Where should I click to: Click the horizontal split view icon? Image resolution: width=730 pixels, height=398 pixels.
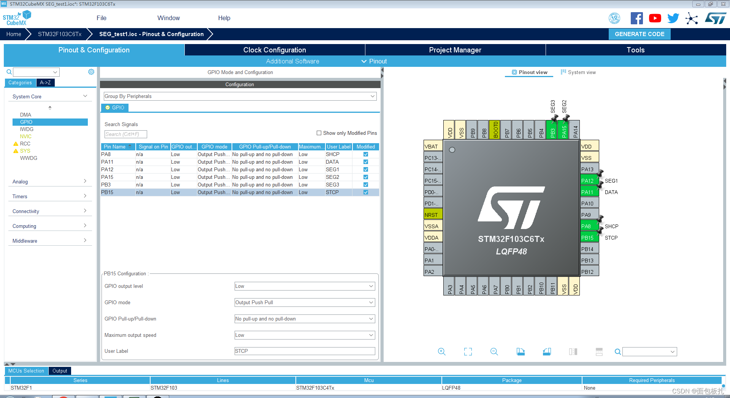tap(599, 352)
